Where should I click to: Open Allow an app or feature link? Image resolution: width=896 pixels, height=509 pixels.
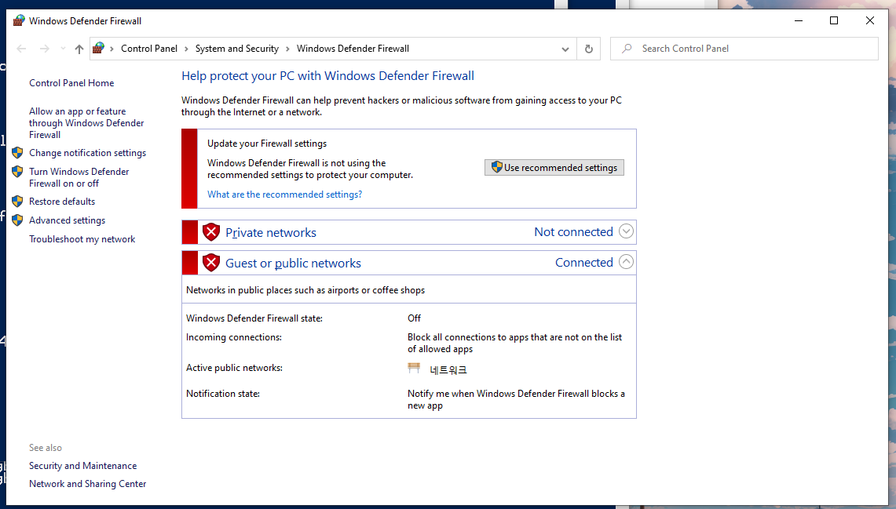click(86, 122)
